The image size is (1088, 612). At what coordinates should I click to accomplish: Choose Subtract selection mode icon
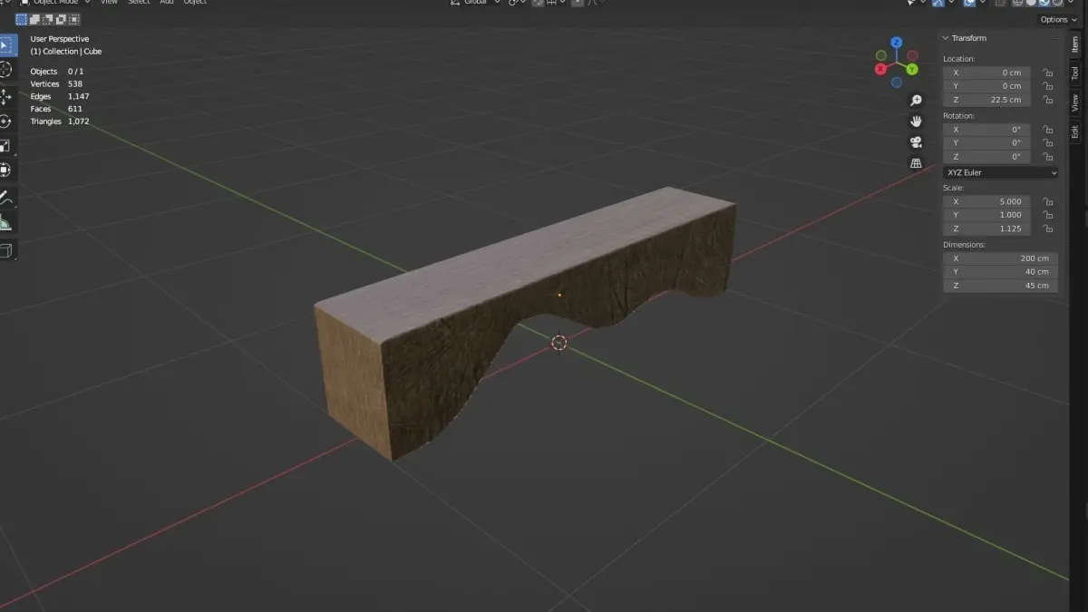coord(47,19)
